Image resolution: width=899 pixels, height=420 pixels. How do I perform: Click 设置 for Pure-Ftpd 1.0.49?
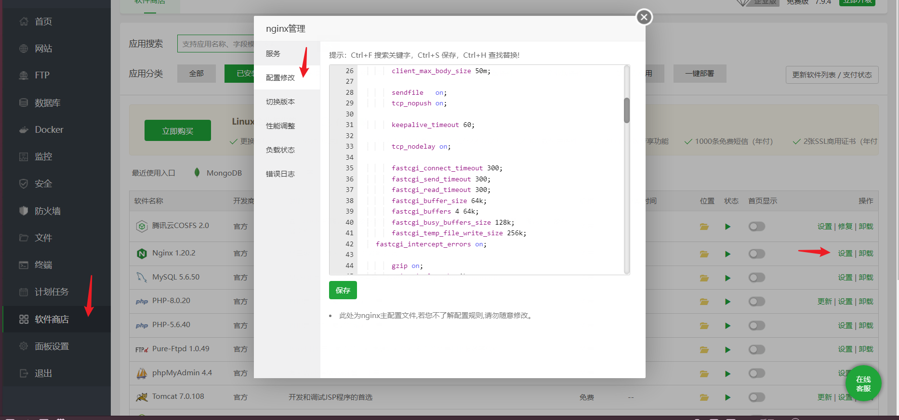pyautogui.click(x=845, y=349)
